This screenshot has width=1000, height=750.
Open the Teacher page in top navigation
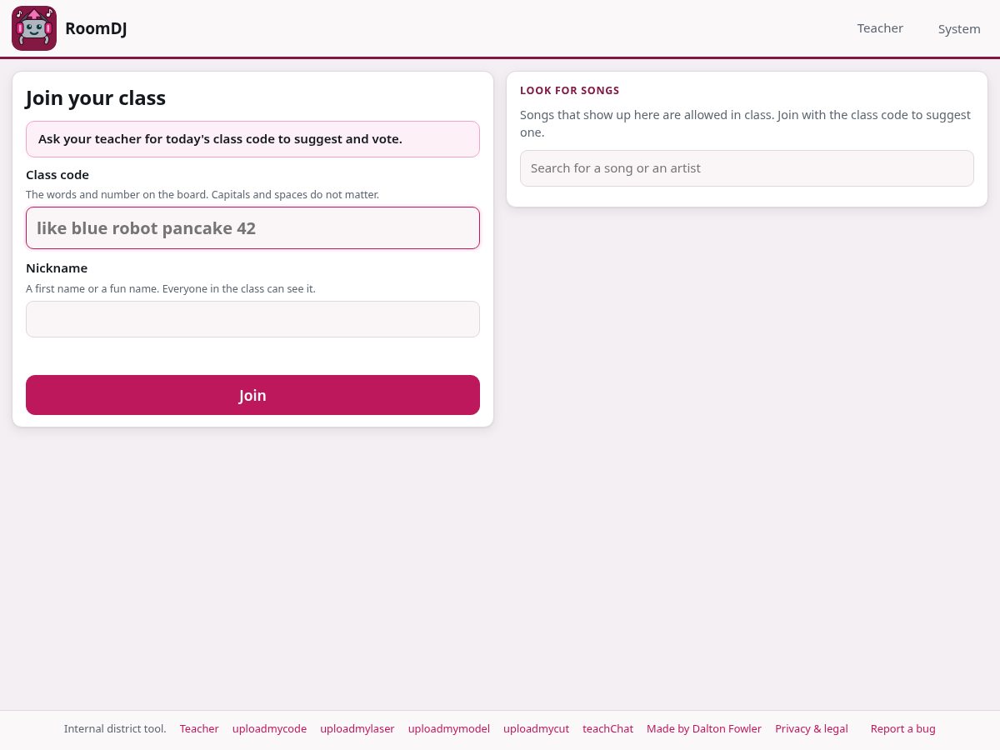[880, 28]
